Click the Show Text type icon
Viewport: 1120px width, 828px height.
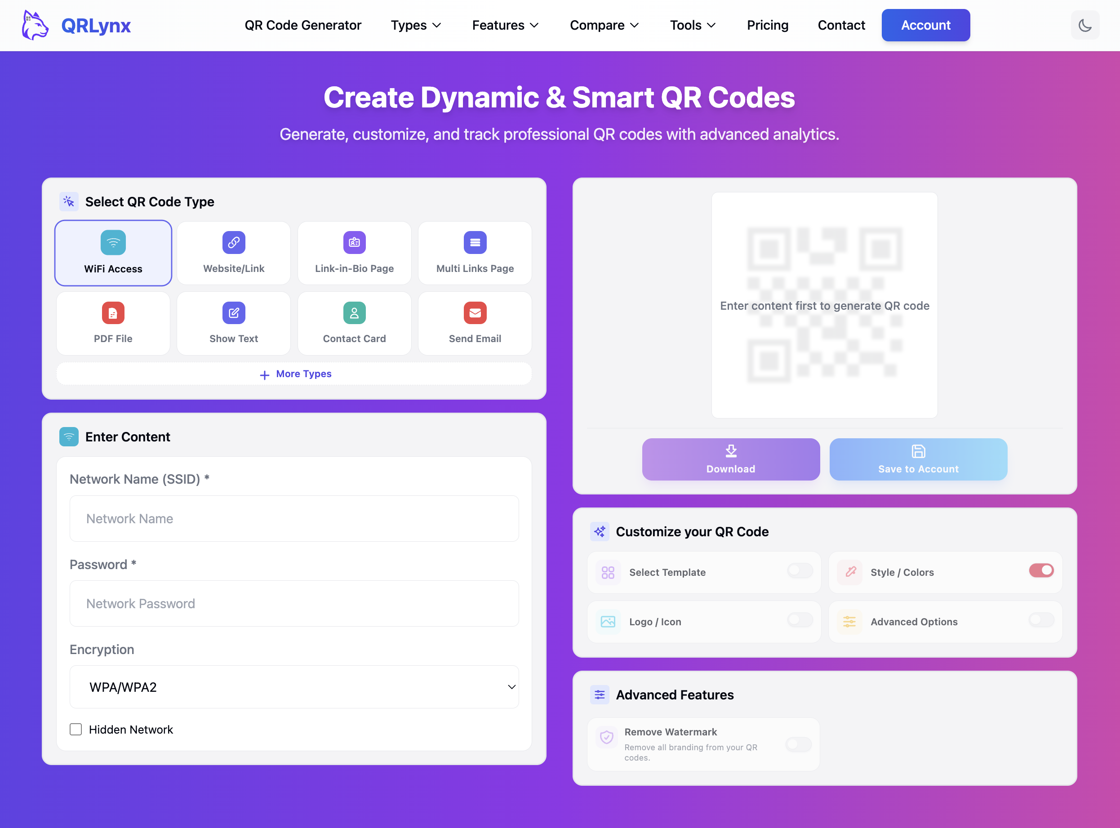pyautogui.click(x=234, y=313)
